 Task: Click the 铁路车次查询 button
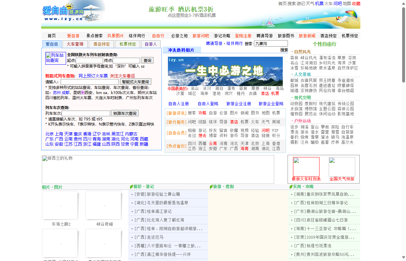coord(124,113)
